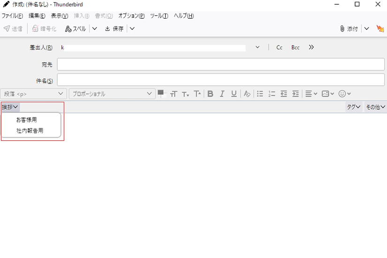
Task: Click the remove text styling icon
Action: click(x=247, y=94)
